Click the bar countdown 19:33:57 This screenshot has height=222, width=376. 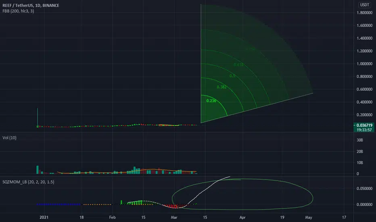click(x=364, y=130)
